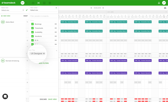
Task: Open the chat widget icon
Action: coord(5,96)
